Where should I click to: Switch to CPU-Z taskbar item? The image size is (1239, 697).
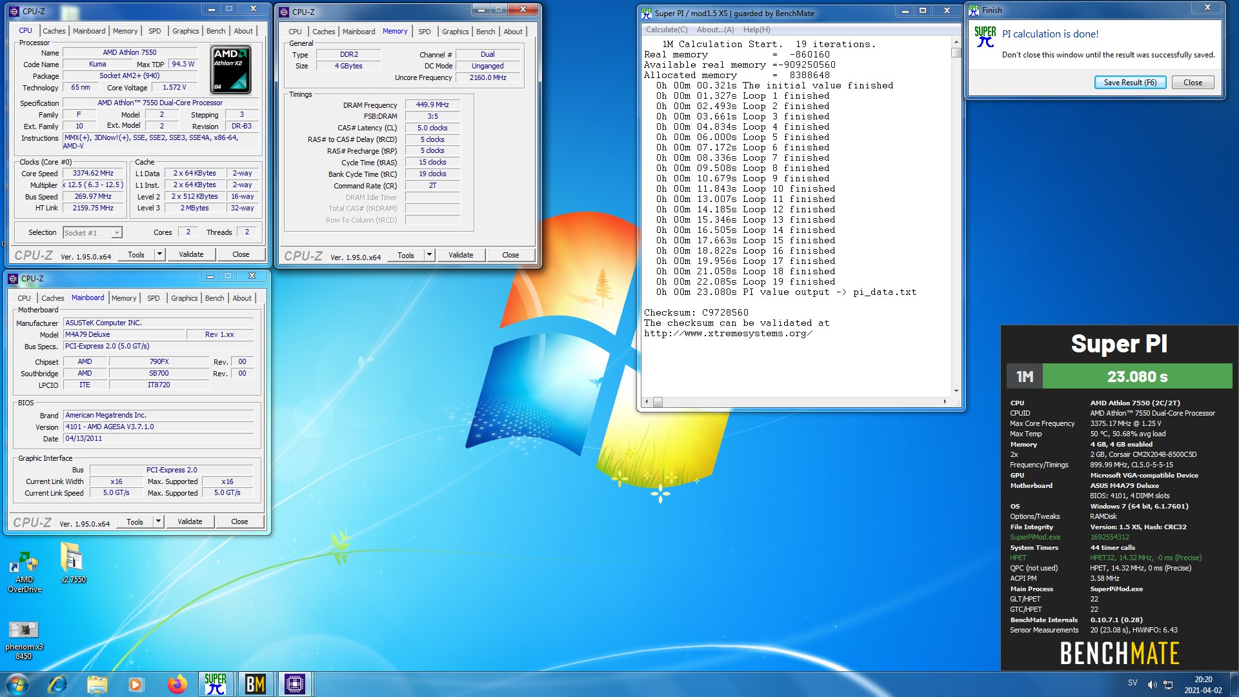[x=295, y=684]
